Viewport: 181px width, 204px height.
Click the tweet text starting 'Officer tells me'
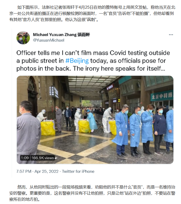93,61
